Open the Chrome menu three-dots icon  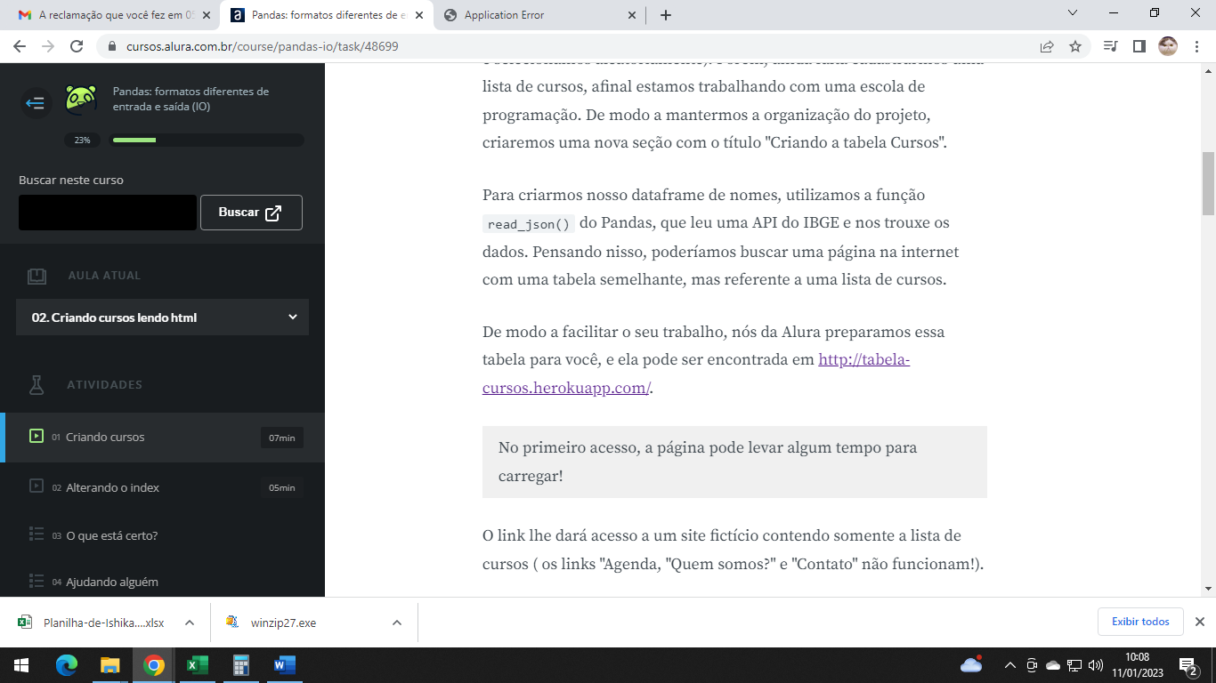click(1197, 46)
